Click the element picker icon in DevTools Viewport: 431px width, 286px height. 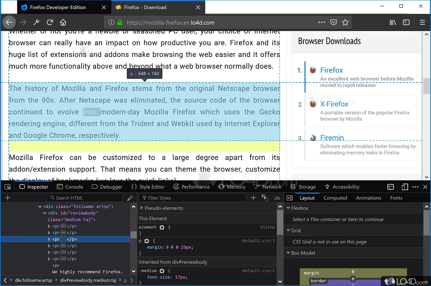tap(8, 187)
